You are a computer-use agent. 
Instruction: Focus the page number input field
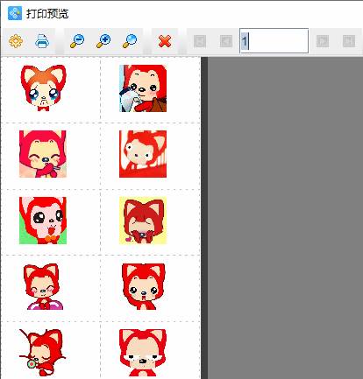[x=274, y=41]
